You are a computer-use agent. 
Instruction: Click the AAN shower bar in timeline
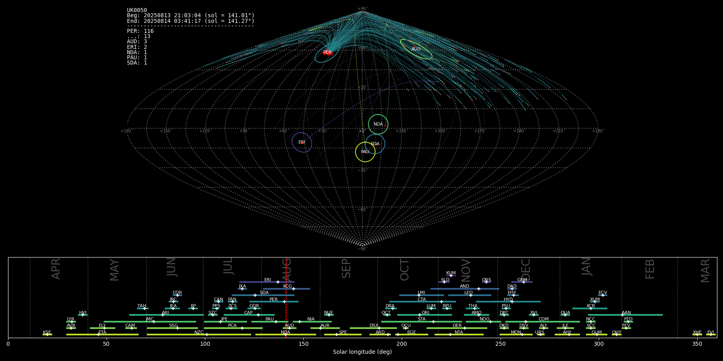625,315
